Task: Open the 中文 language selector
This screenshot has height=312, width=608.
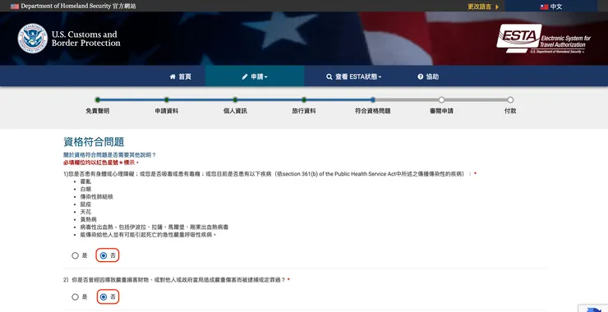Action: 551,7
